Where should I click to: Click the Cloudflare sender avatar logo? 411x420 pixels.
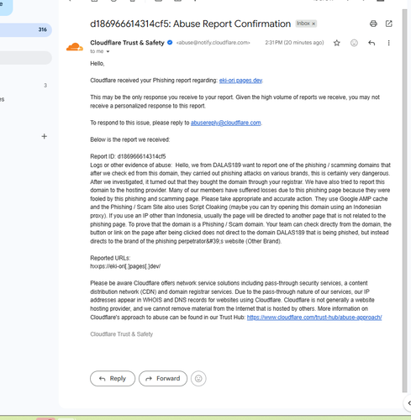pyautogui.click(x=75, y=47)
